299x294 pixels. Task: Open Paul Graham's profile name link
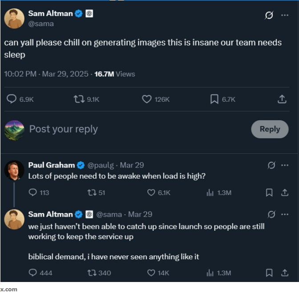tap(52, 165)
